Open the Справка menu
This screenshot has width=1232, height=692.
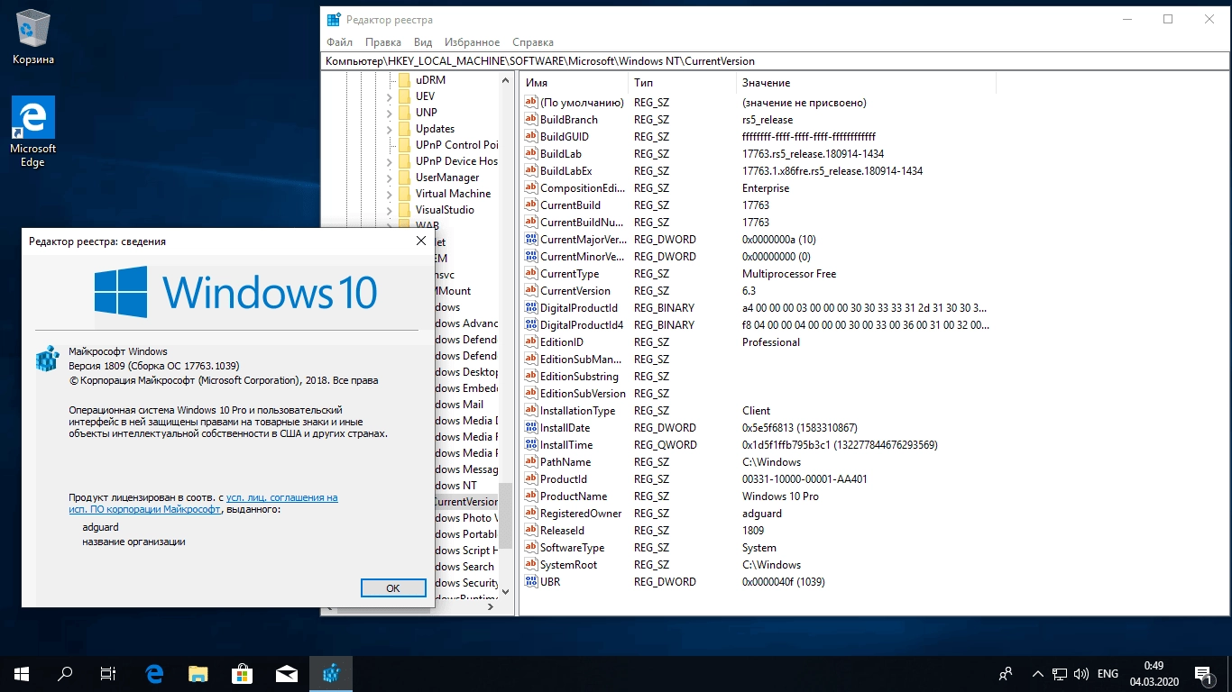click(x=533, y=42)
